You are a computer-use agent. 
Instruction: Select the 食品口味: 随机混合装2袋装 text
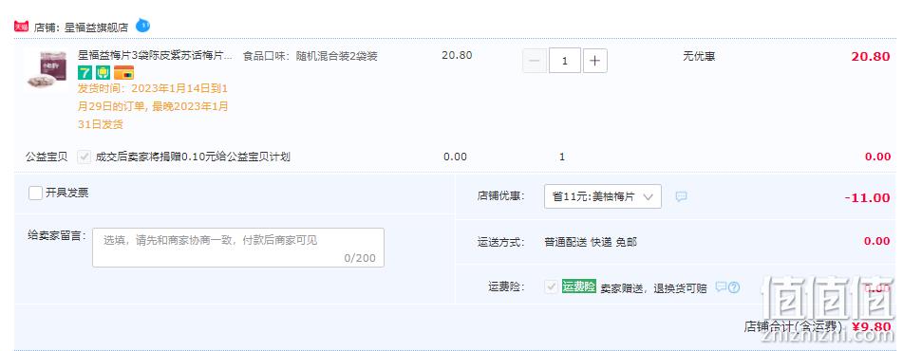coord(310,56)
